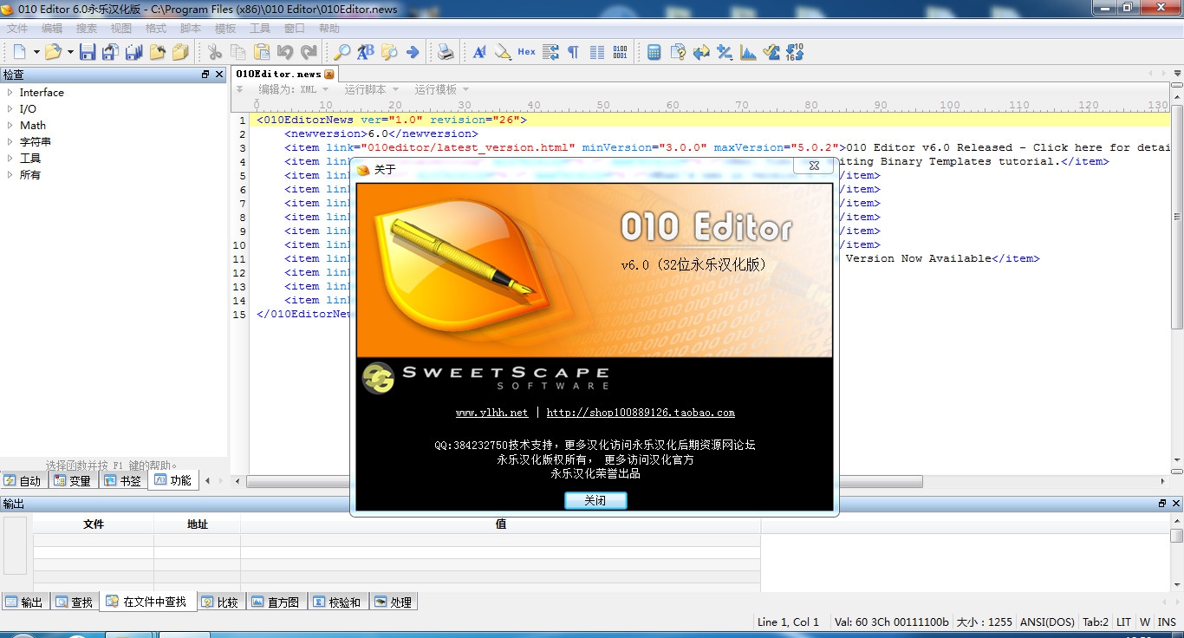
Task: Click the Paste clipboard icon
Action: pos(261,52)
